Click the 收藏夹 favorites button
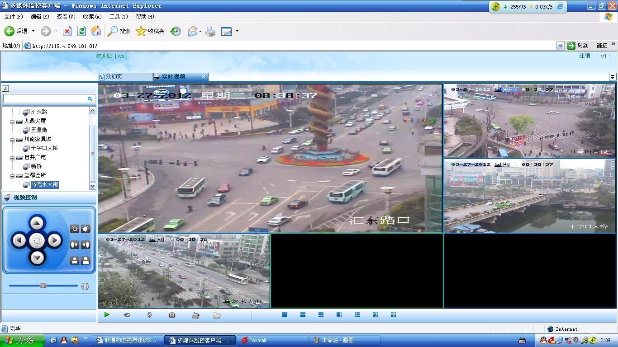The image size is (618, 347). [x=150, y=31]
